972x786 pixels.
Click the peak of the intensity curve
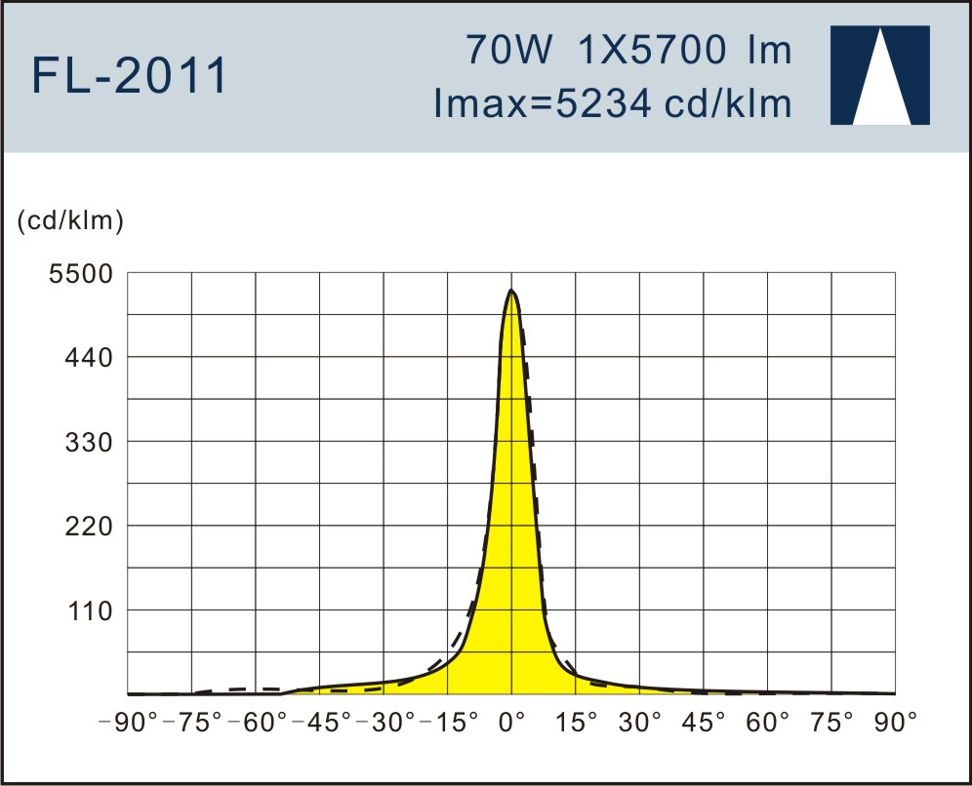click(511, 291)
